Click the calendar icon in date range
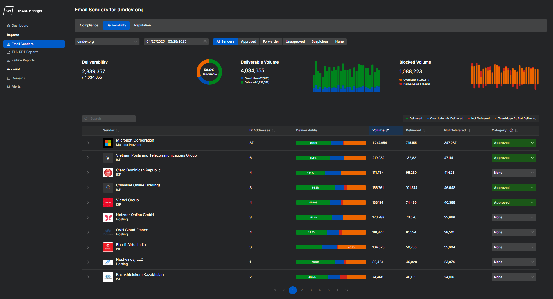Image resolution: width=553 pixels, height=299 pixels. (x=205, y=42)
